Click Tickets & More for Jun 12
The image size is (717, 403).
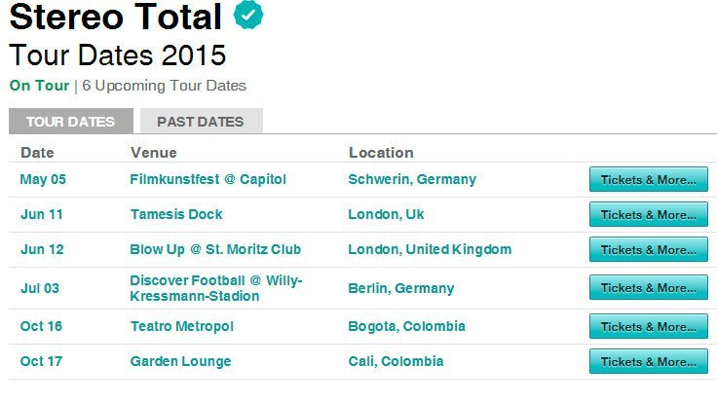coord(648,249)
